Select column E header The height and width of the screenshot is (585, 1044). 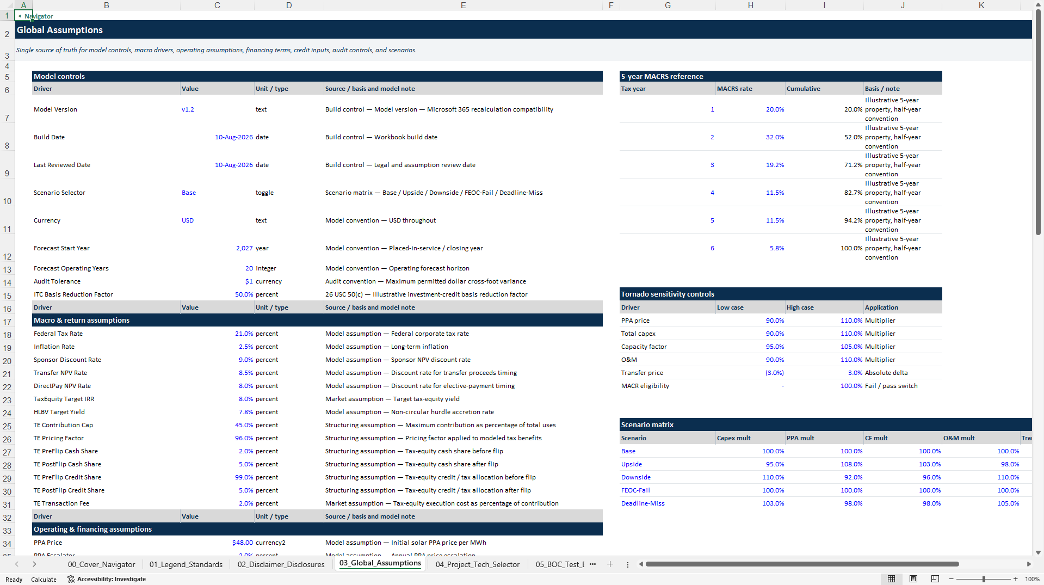tap(463, 5)
